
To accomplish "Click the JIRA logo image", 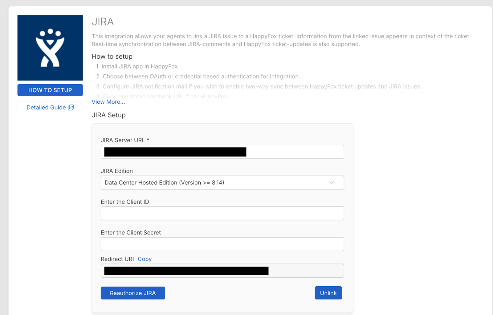I will point(50,48).
